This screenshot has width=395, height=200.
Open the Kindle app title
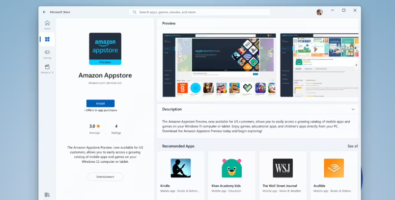pyautogui.click(x=165, y=186)
